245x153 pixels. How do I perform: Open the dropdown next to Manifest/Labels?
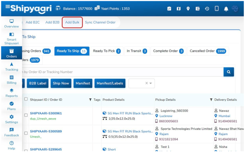(x=151, y=83)
